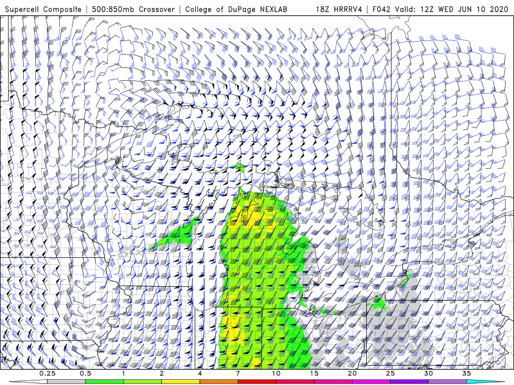The height and width of the screenshot is (385, 514).
Task: Click the bright green 0.5–1 legend swatch
Action: tap(105, 382)
